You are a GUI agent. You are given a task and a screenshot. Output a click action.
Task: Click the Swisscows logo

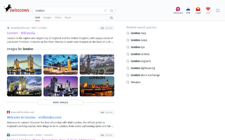(x=17, y=9)
